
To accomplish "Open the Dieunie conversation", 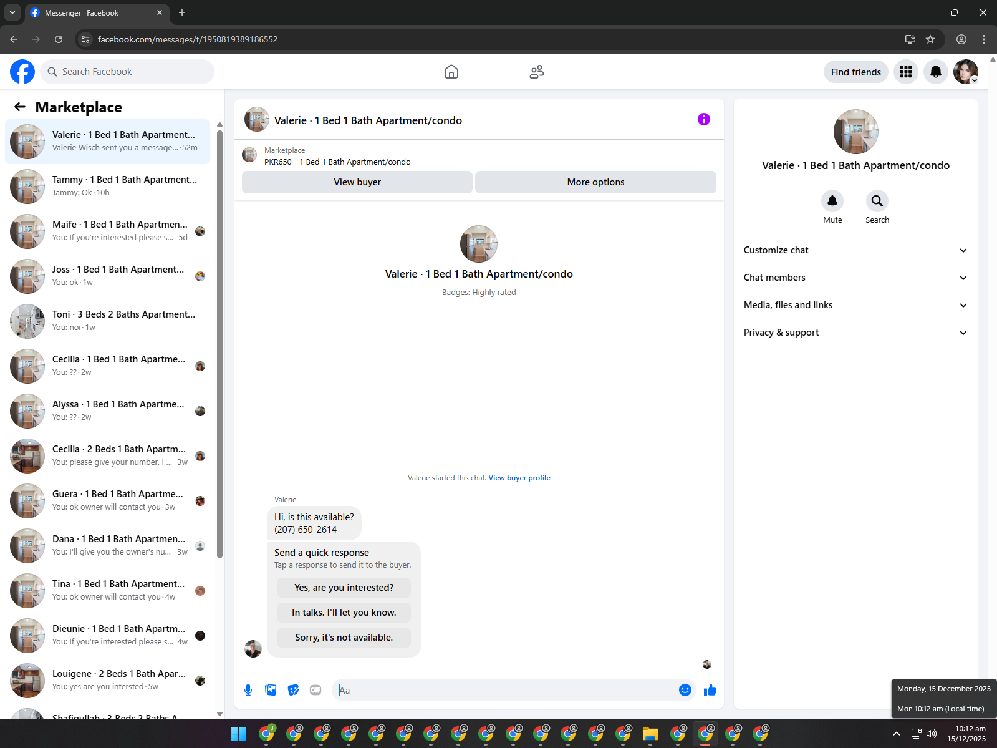I will pos(107,636).
